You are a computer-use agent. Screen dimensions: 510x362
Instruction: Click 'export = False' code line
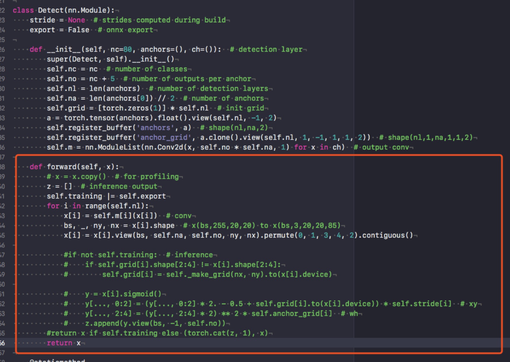pyautogui.click(x=91, y=30)
